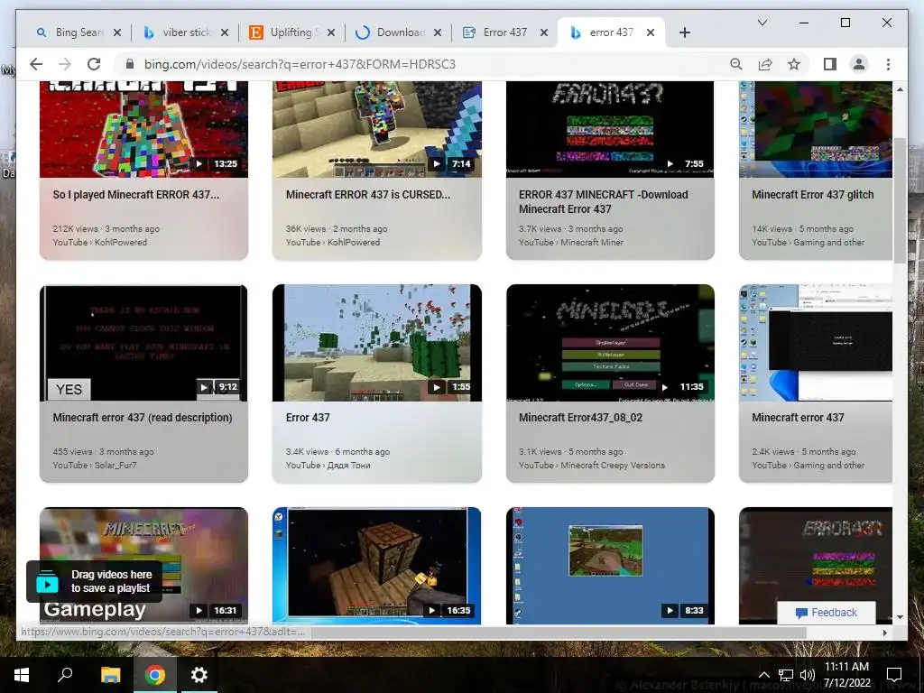Click title 'Minecraft error 437 (read description)'
The width and height of the screenshot is (924, 693).
(143, 417)
